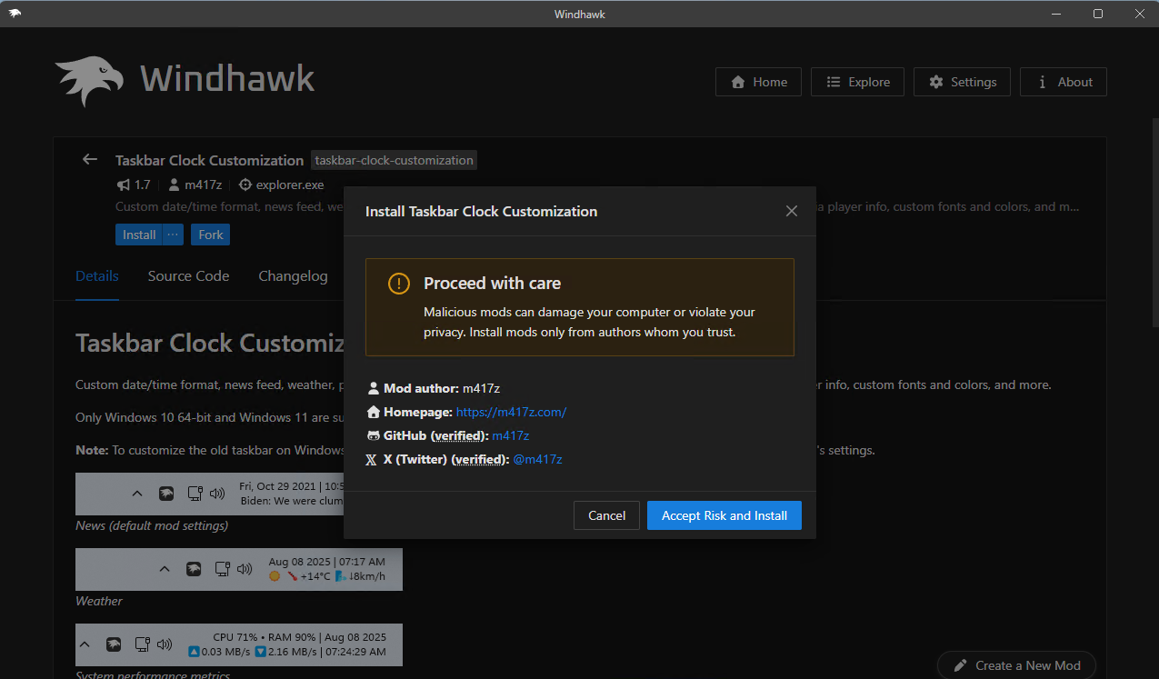
Task: Click the warning exclamation icon in the dialog
Action: tap(398, 284)
